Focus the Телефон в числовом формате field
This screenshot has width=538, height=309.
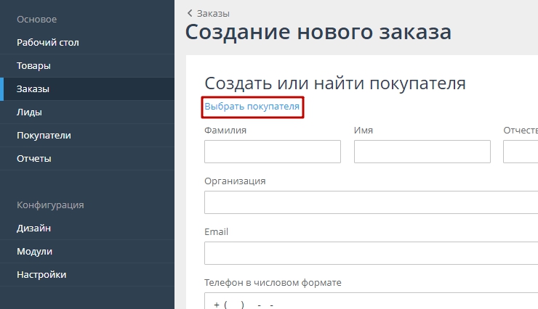(x=371, y=301)
